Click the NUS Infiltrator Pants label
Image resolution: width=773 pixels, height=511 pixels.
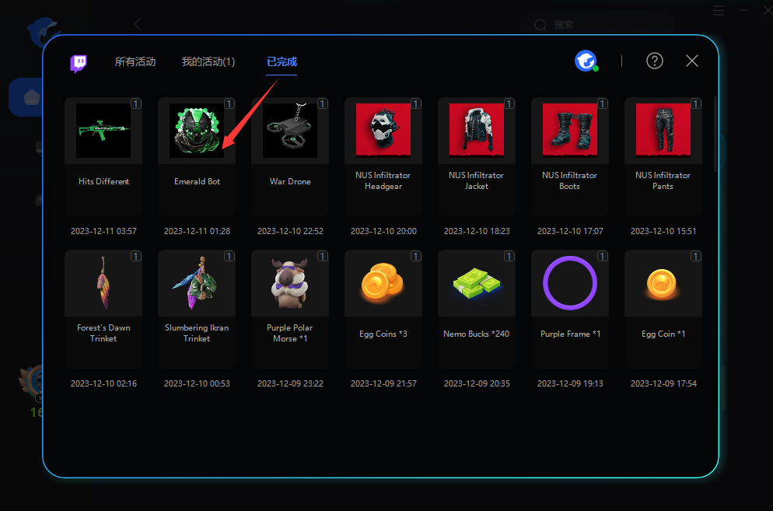point(663,180)
